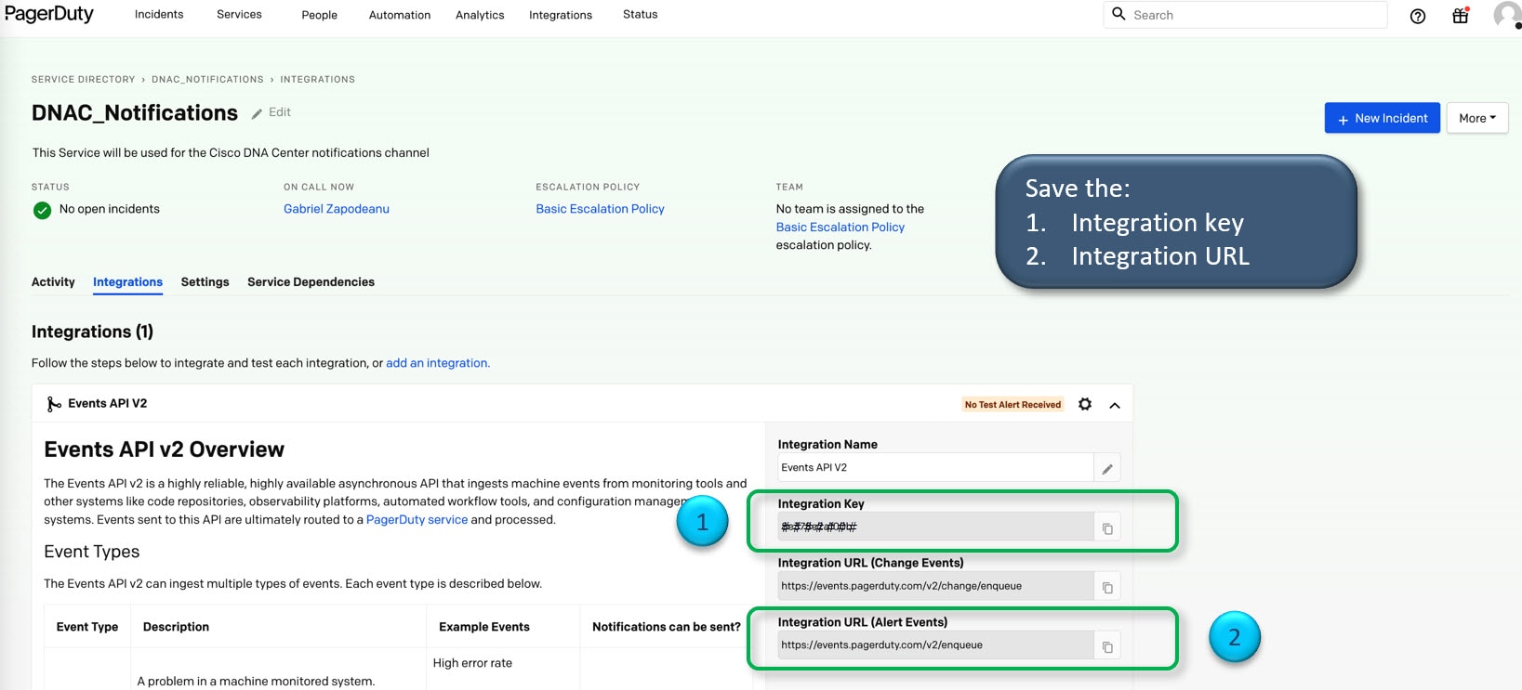Collapse the Events API V2 panel
Image resolution: width=1522 pixels, height=690 pixels.
tap(1115, 405)
